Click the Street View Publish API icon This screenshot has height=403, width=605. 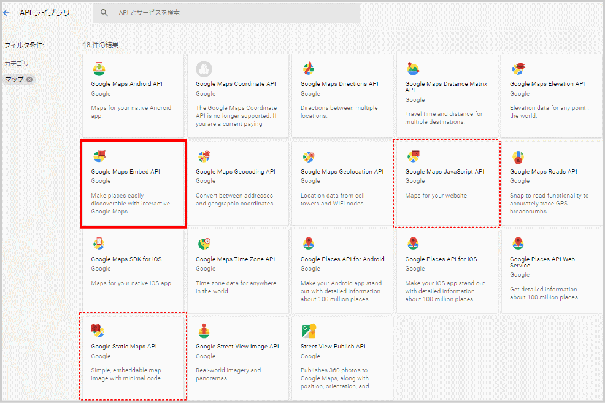pos(309,331)
